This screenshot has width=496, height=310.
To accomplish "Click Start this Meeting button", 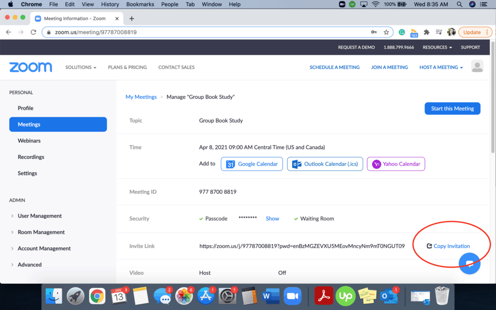I will [452, 108].
